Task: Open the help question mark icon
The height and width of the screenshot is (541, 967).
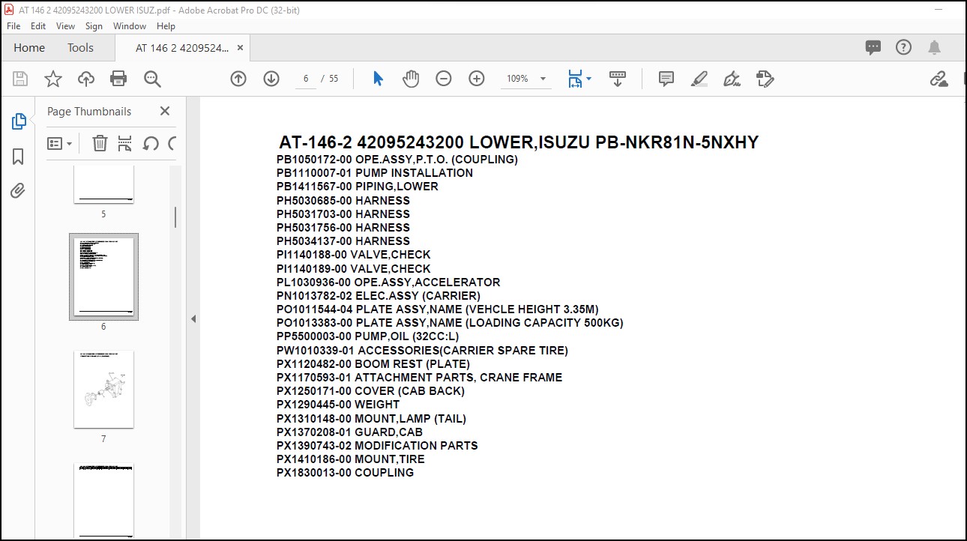Action: (x=904, y=47)
